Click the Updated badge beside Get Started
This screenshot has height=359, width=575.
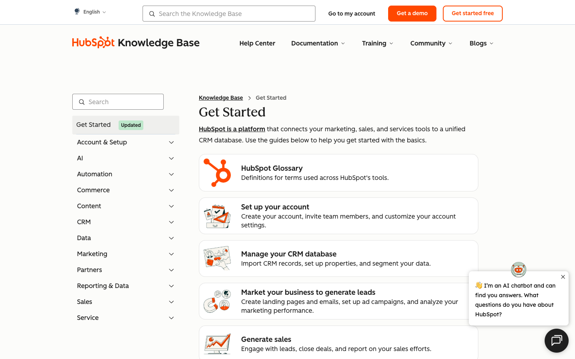coord(131,125)
